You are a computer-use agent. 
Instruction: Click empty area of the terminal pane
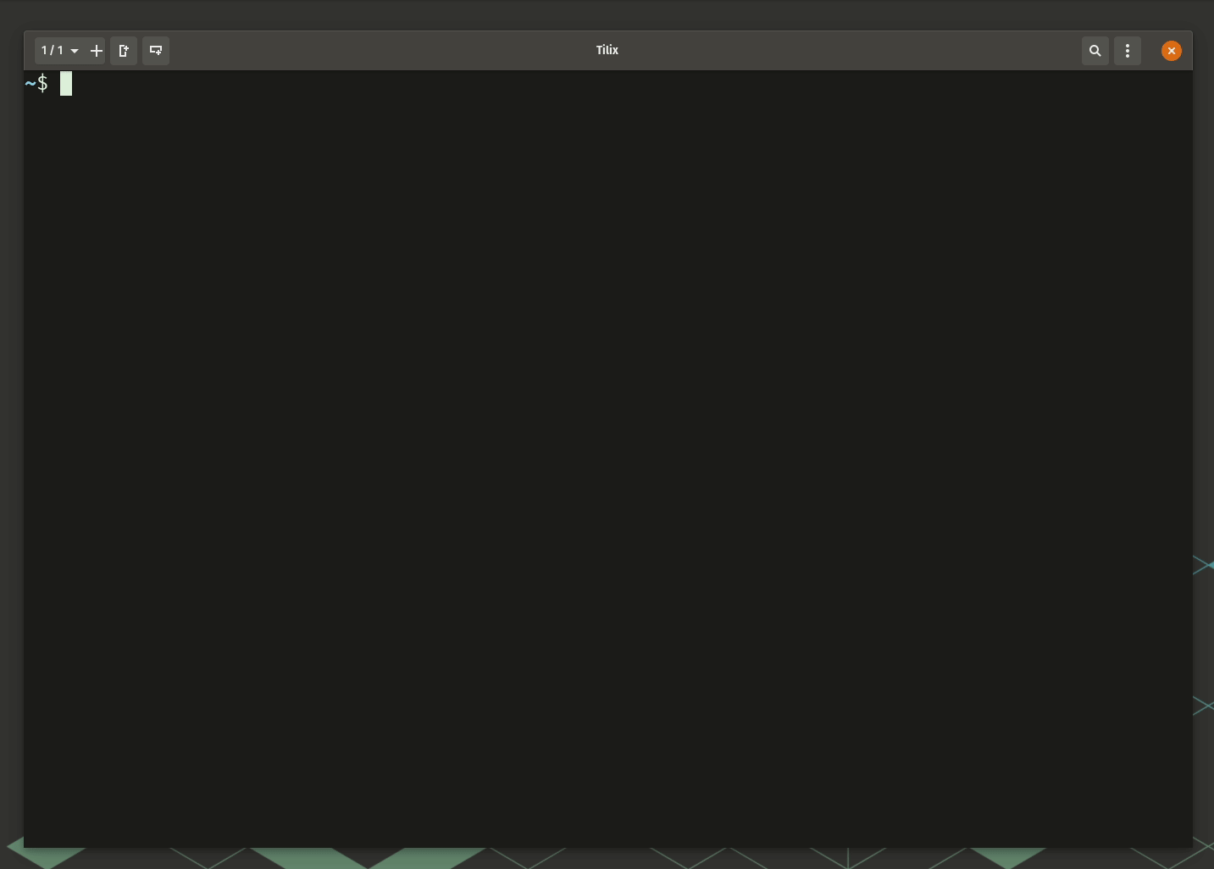pyautogui.click(x=607, y=466)
